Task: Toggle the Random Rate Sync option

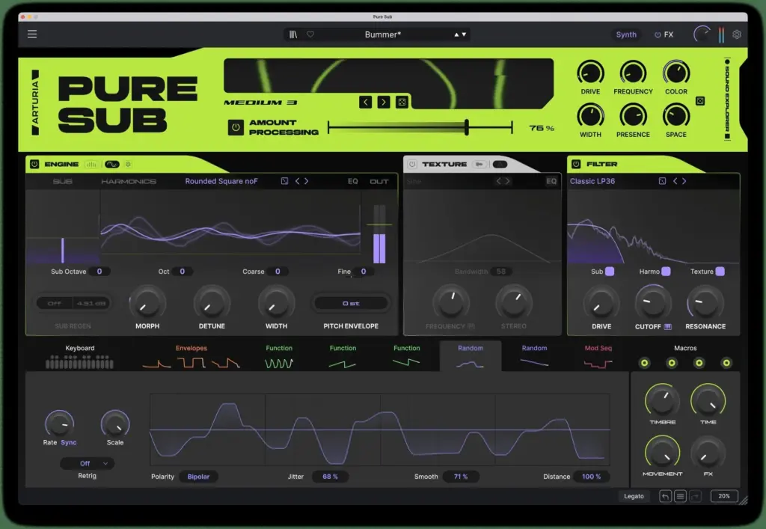Action: click(x=68, y=442)
